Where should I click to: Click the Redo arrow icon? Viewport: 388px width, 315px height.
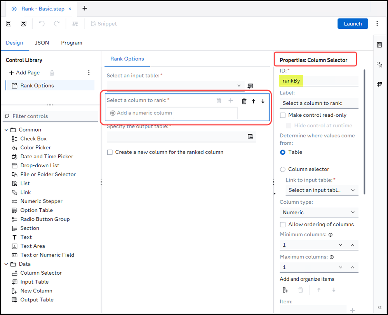click(57, 24)
